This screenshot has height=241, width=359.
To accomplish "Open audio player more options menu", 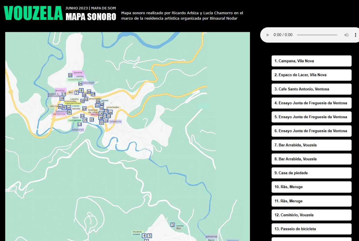I will pyautogui.click(x=355, y=35).
